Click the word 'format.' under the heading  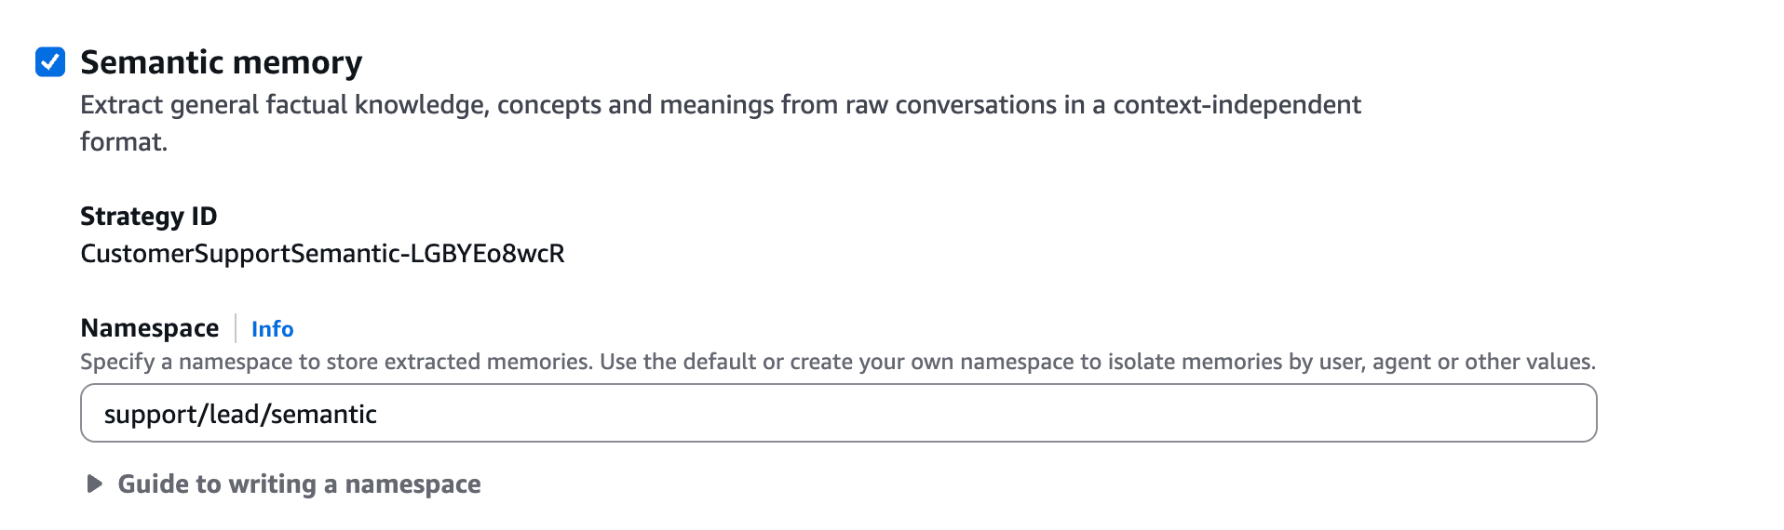pos(124,142)
